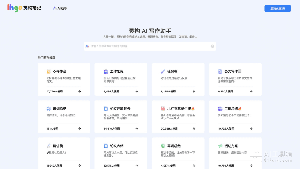Click the 演讲稿 microphone icon

[x=48, y=146]
